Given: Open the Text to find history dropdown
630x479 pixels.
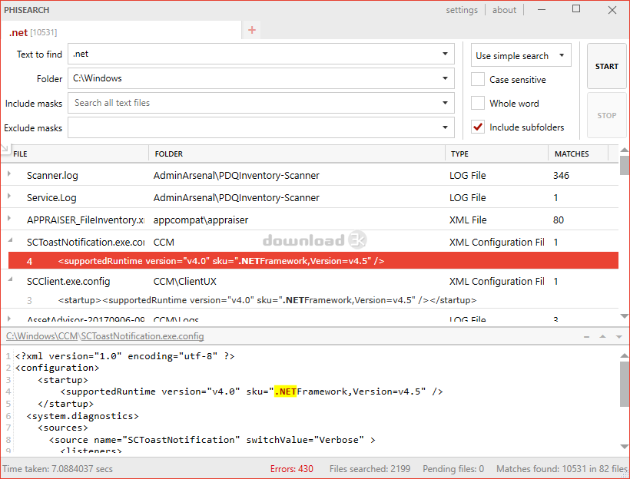Looking at the screenshot, I should point(445,54).
